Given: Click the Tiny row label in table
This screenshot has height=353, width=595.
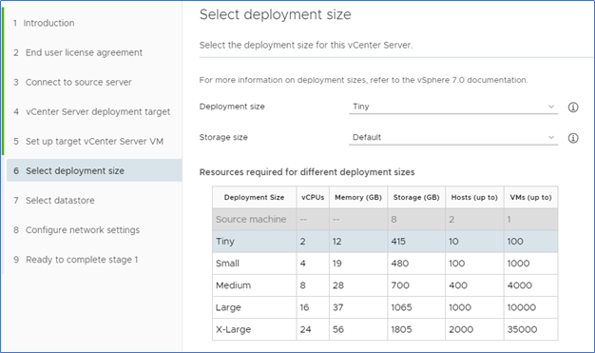Looking at the screenshot, I should click(x=225, y=242).
